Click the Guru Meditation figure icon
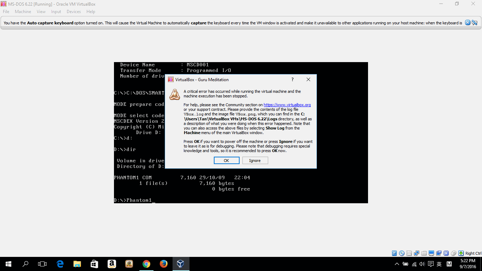 point(175,95)
